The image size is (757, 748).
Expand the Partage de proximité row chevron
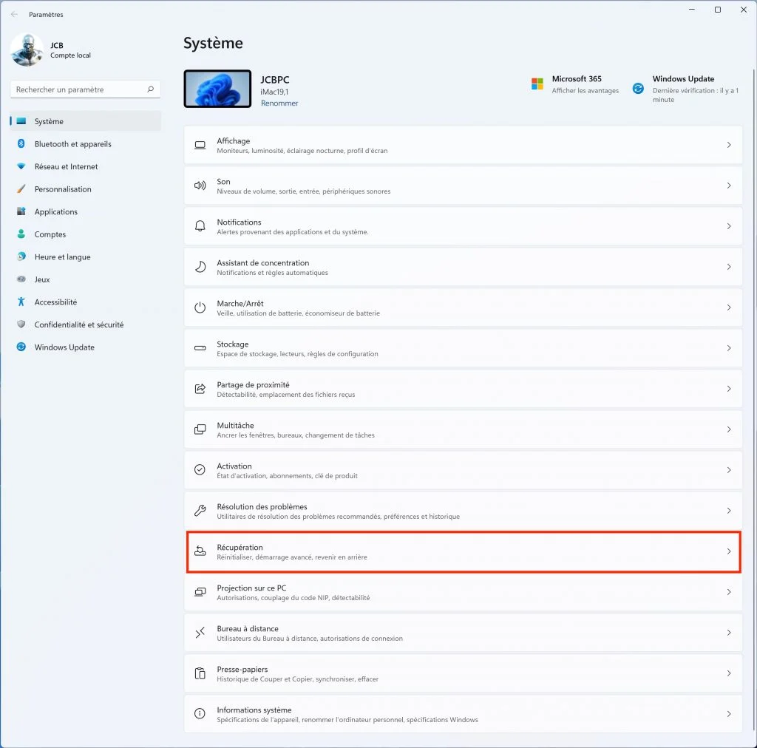[729, 389]
